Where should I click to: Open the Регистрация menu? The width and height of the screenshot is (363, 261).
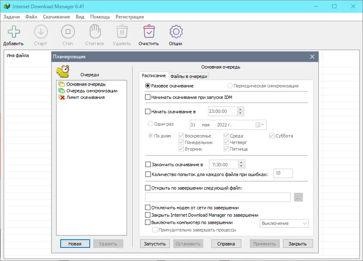pos(129,17)
